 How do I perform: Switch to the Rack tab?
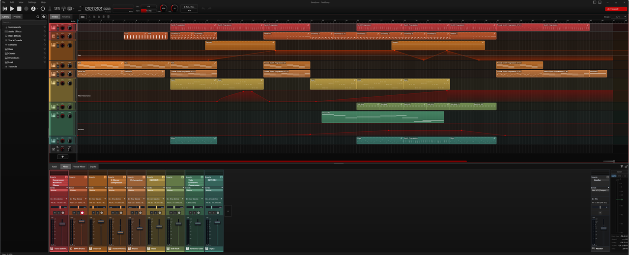click(55, 167)
